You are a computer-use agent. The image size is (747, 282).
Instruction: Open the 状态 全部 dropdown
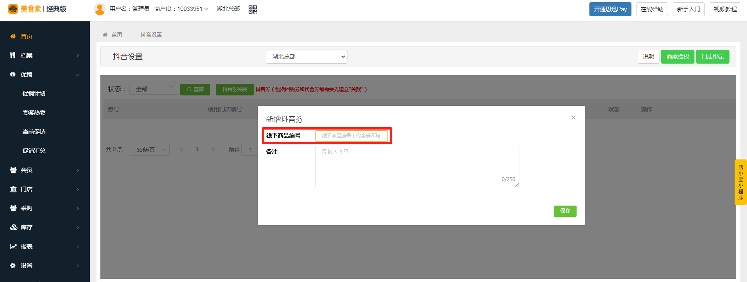click(154, 89)
